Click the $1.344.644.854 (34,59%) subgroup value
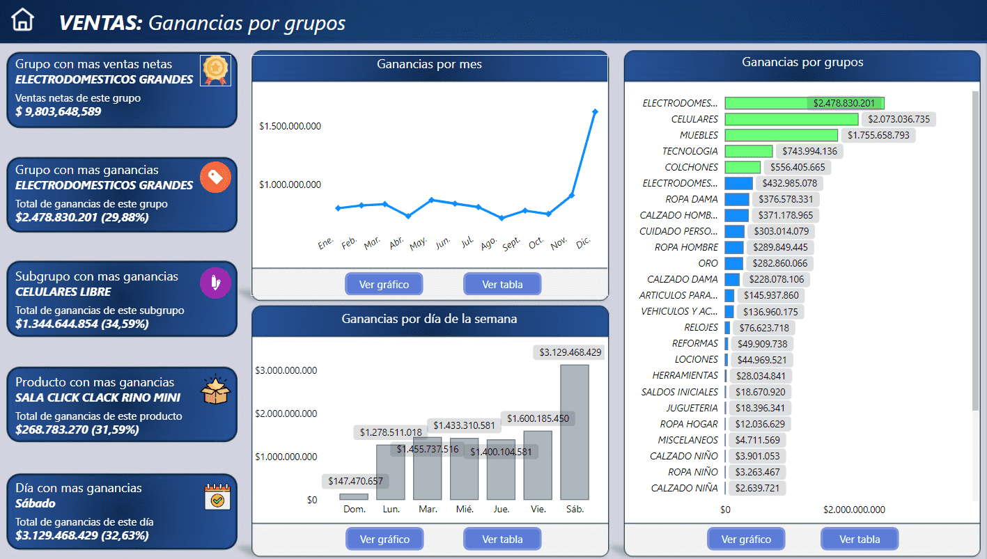Screen dimensions: 987x559 pos(82,324)
